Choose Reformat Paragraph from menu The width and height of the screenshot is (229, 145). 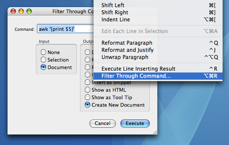(158, 43)
